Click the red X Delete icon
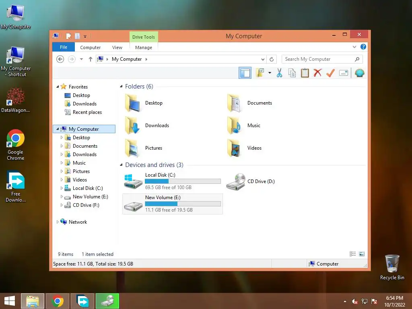This screenshot has height=309, width=412. point(317,73)
